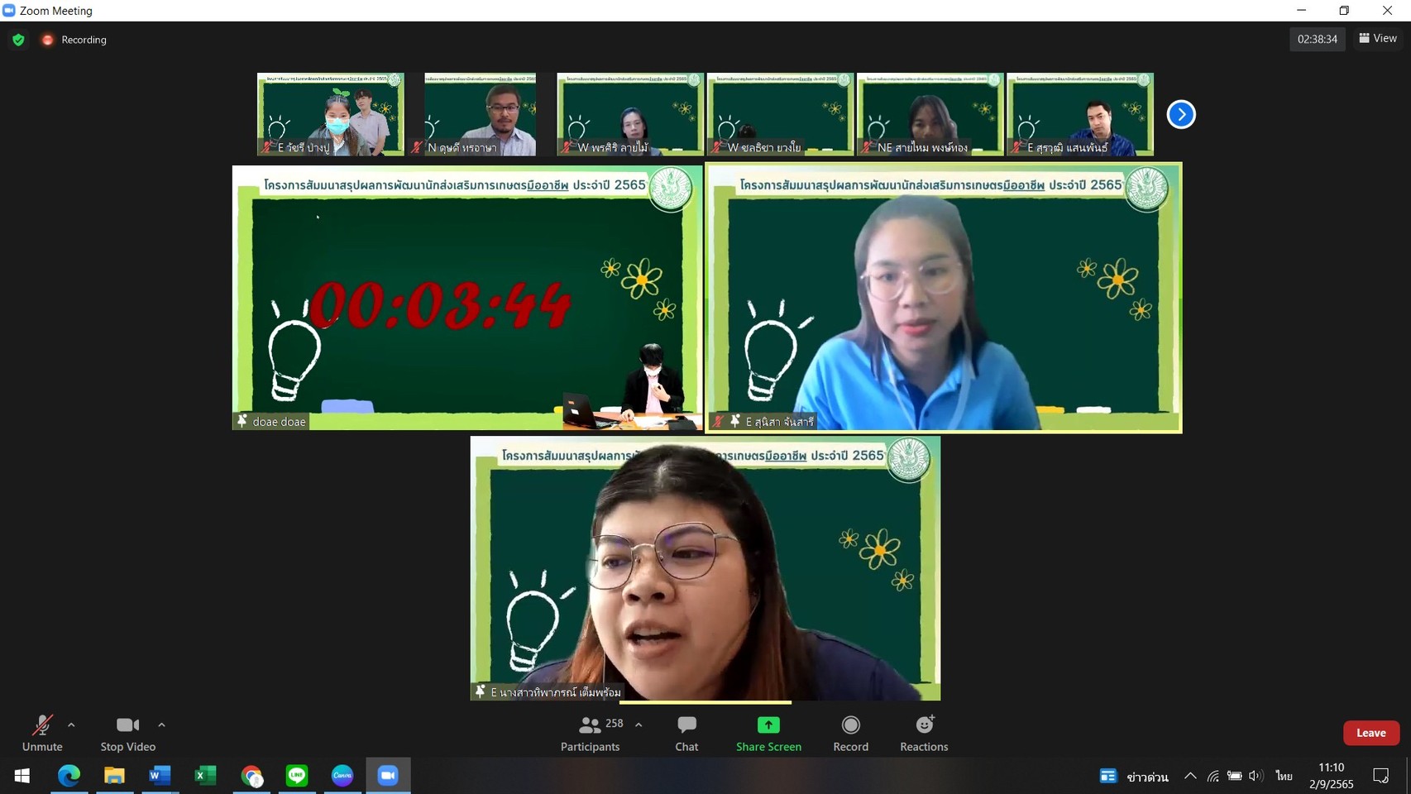Screen dimensions: 1411x794
Task: Unmute the microphone
Action: pos(42,733)
